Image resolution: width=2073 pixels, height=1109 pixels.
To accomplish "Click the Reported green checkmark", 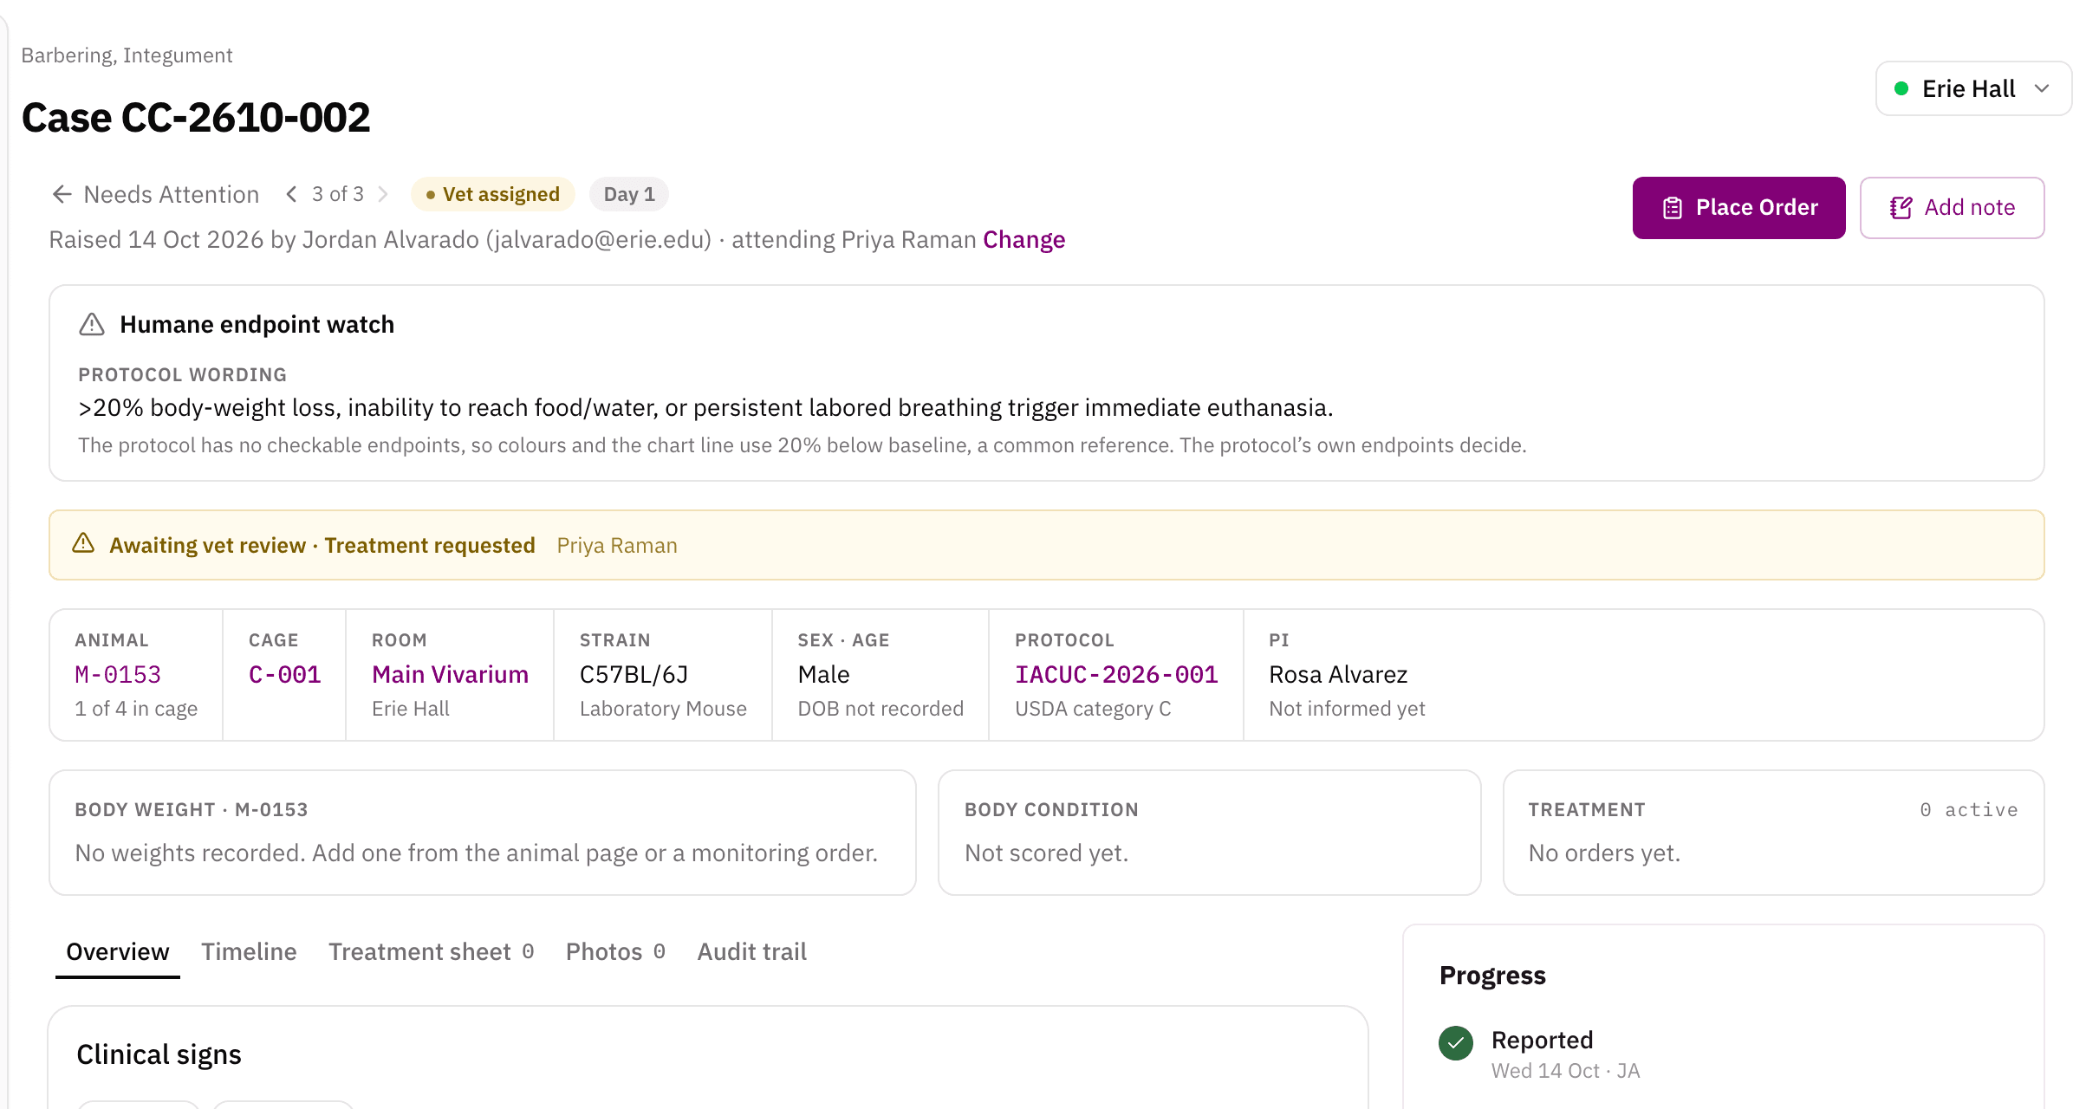I will click(x=1456, y=1042).
